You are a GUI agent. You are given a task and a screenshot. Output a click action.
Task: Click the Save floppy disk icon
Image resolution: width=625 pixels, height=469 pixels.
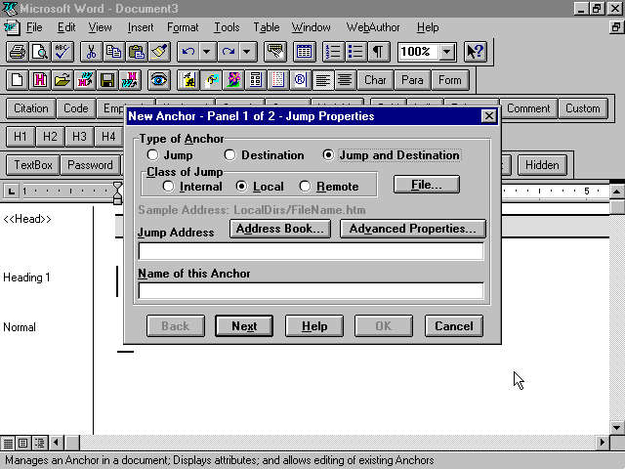(x=107, y=80)
